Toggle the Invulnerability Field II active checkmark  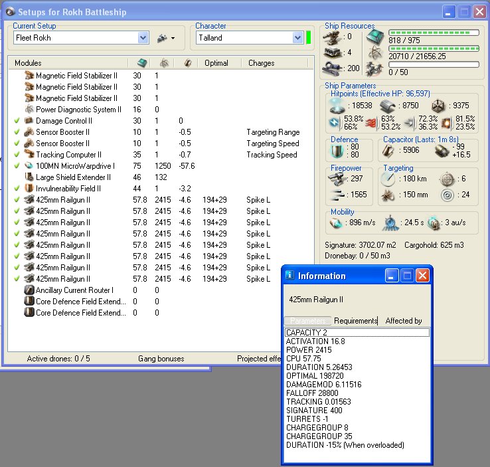[x=17, y=188]
